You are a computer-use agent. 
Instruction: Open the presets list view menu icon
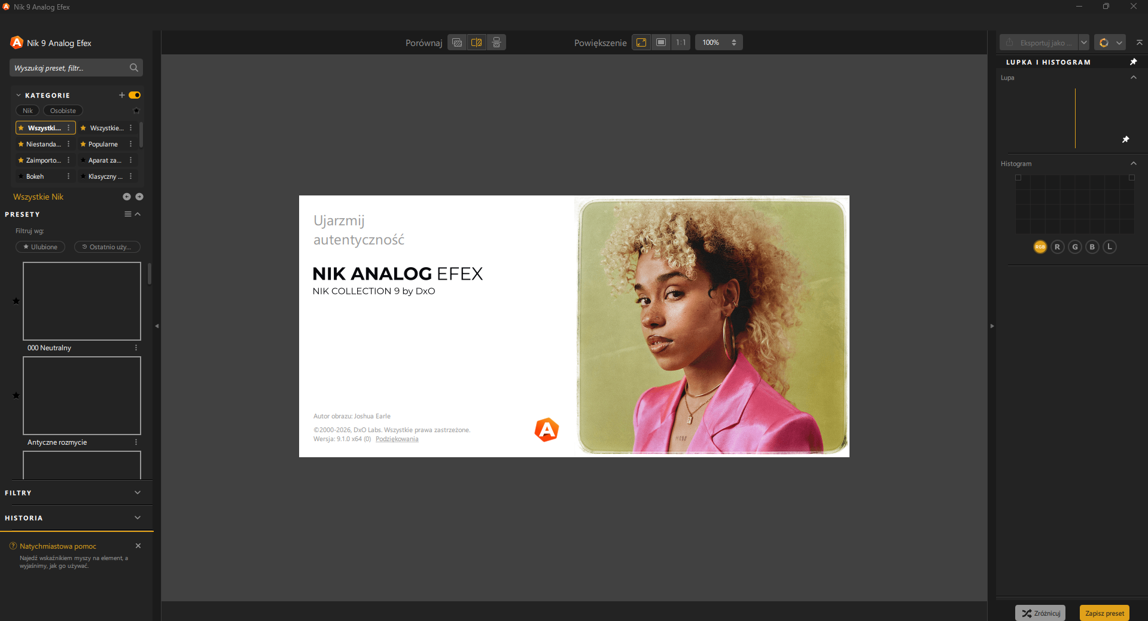click(x=127, y=214)
